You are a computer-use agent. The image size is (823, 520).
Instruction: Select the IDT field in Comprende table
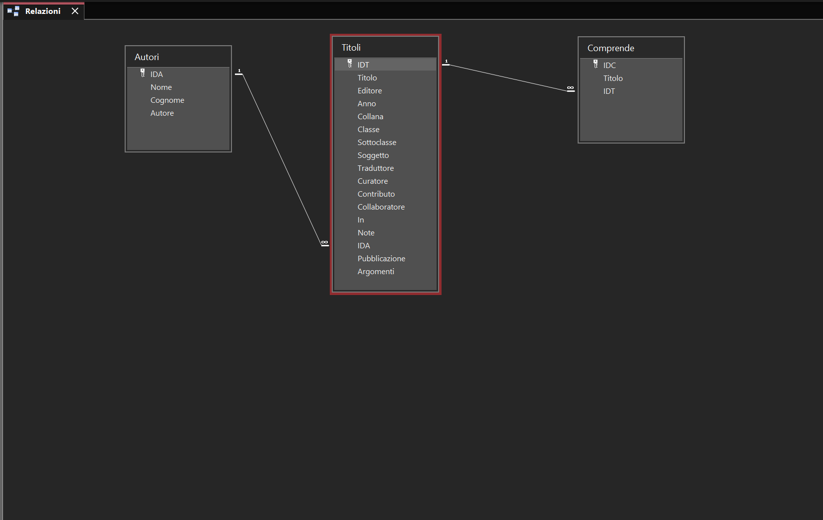coord(609,91)
